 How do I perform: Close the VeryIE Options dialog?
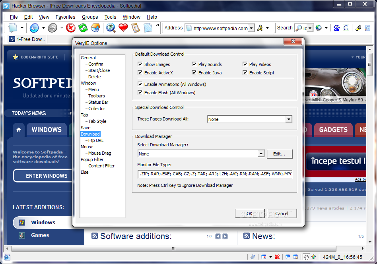point(293,41)
